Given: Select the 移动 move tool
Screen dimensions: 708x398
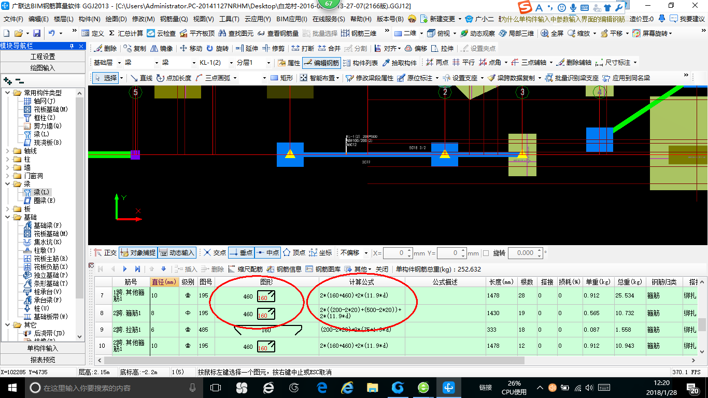Looking at the screenshot, I should tap(190, 48).
